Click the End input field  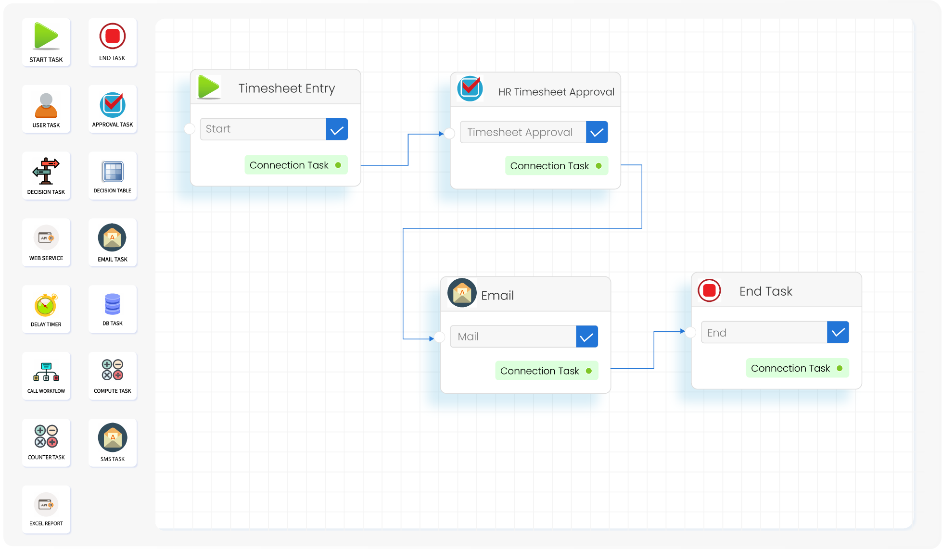pos(764,332)
